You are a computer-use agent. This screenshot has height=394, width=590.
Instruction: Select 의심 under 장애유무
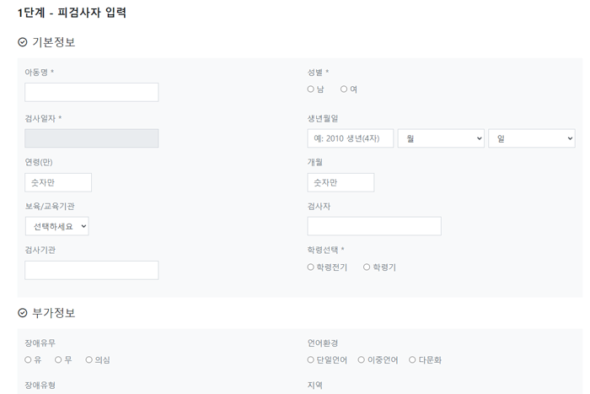tap(88, 359)
